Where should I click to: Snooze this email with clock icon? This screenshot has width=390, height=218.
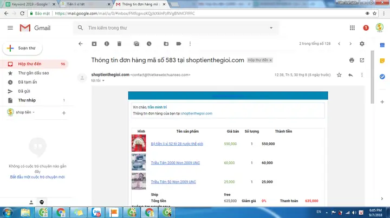(149, 44)
